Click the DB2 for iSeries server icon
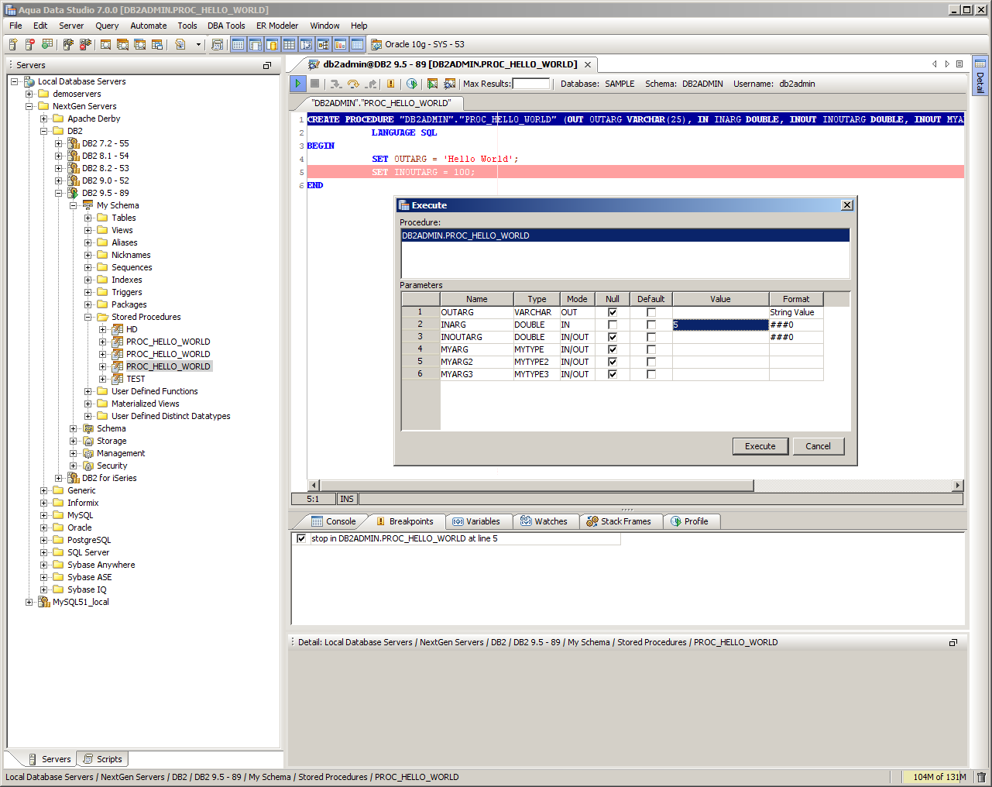 coord(74,478)
